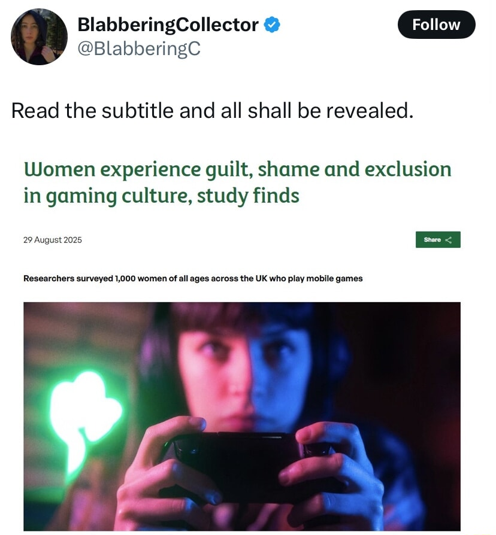The image size is (496, 535).
Task: Open BlabberingCollector's profile avatar
Action: point(39,37)
